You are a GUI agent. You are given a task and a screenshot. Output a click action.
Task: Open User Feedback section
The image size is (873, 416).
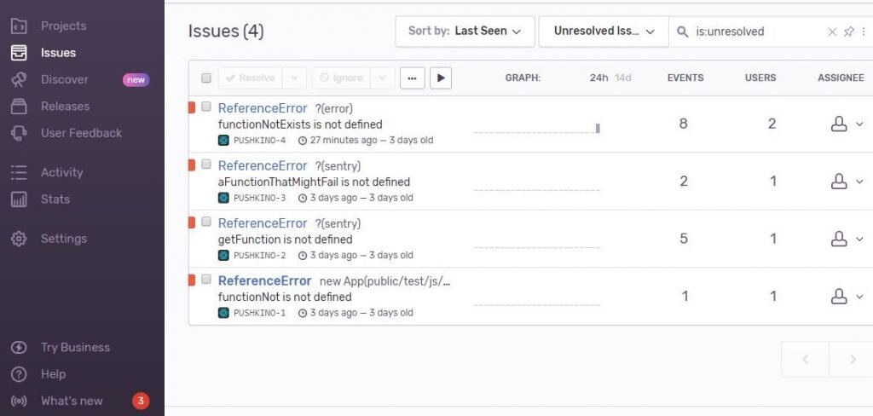point(81,132)
